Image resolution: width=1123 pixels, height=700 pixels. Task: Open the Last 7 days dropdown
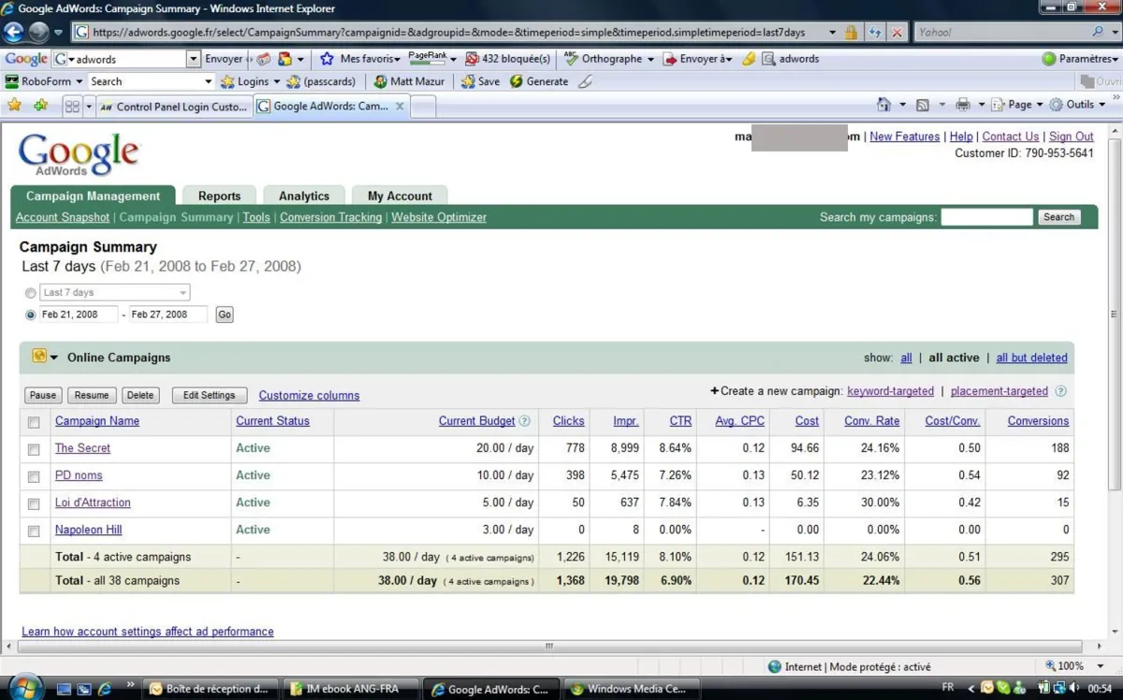(114, 292)
